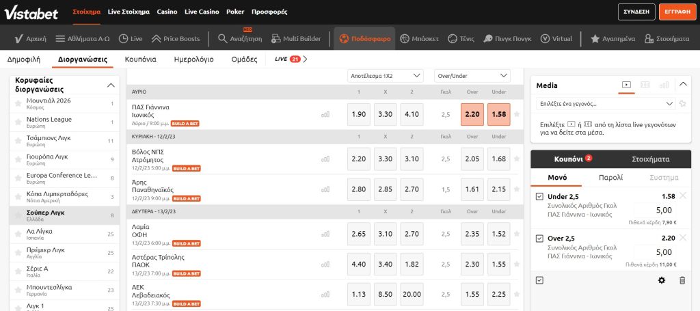Select Λα Λίγκα competition
The image size is (700, 311).
tap(64, 234)
